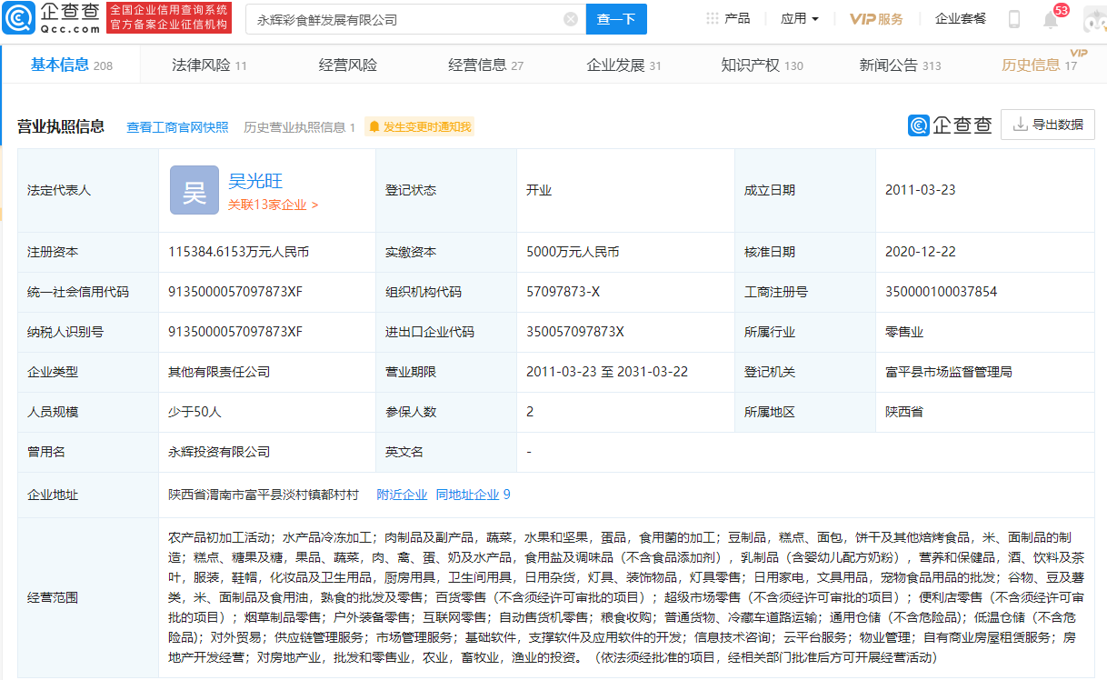Open 查看工商官网快照 link
Viewport: 1107px width, 680px height.
pos(177,127)
